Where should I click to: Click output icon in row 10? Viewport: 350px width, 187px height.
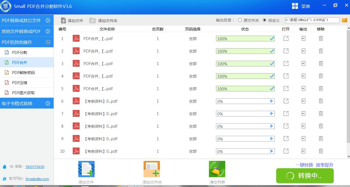click(x=303, y=151)
